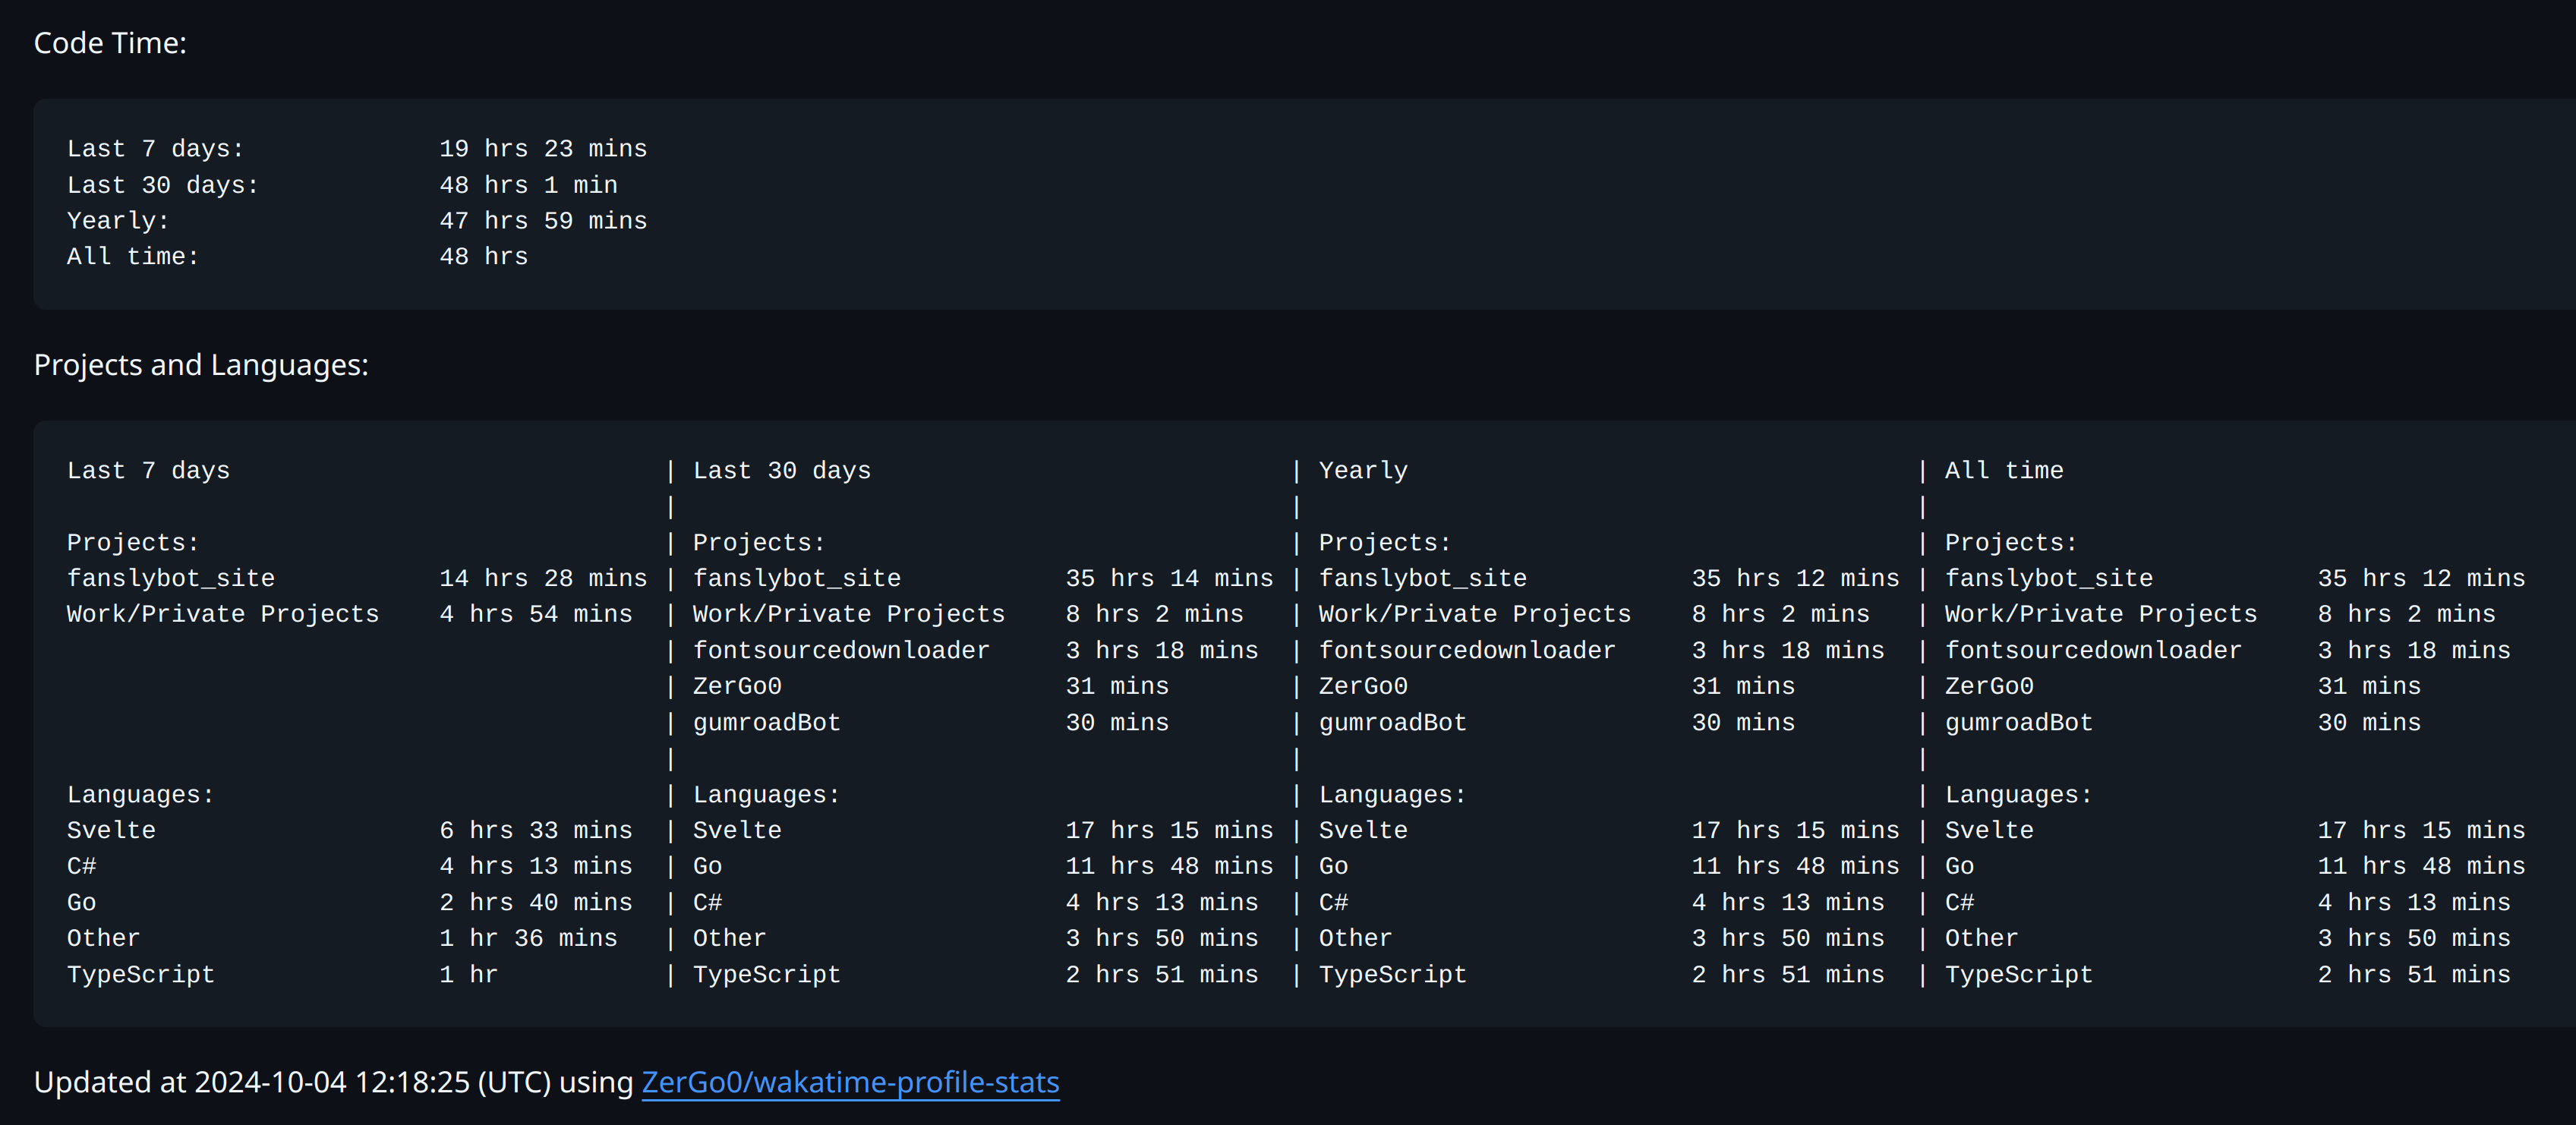2576x1125 pixels.
Task: Click 'C#' in Yearly column
Action: click(1334, 903)
